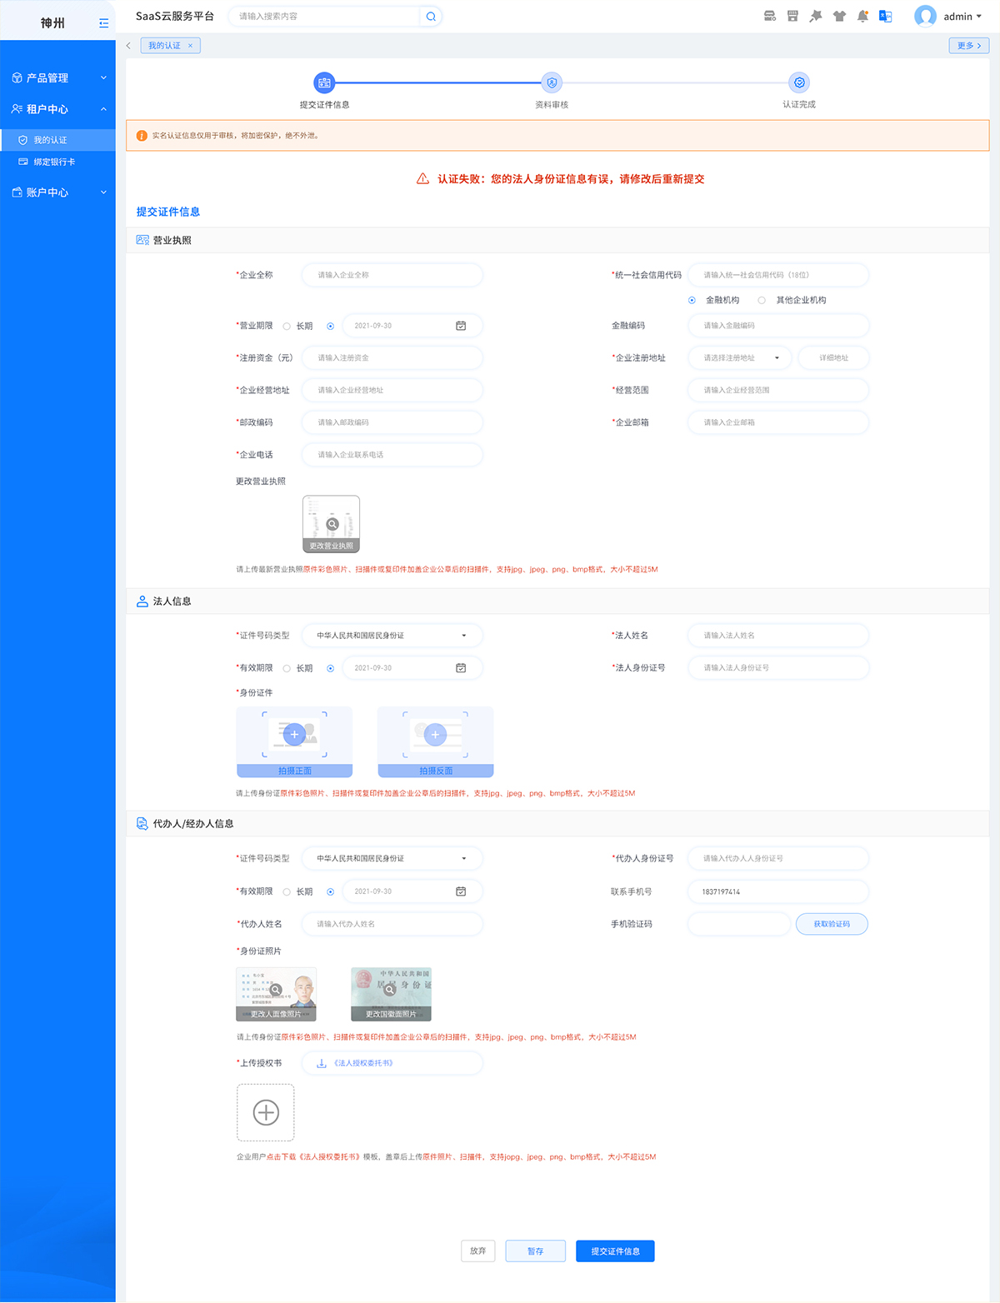Open 请选择注册地址 dropdown
This screenshot has width=1000, height=1303.
point(740,358)
